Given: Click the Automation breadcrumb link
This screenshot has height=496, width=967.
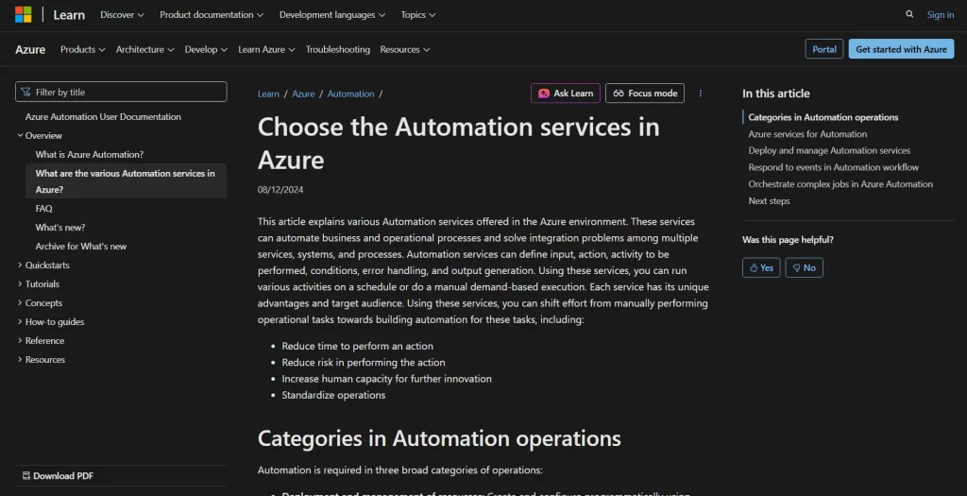Looking at the screenshot, I should pyautogui.click(x=351, y=94).
